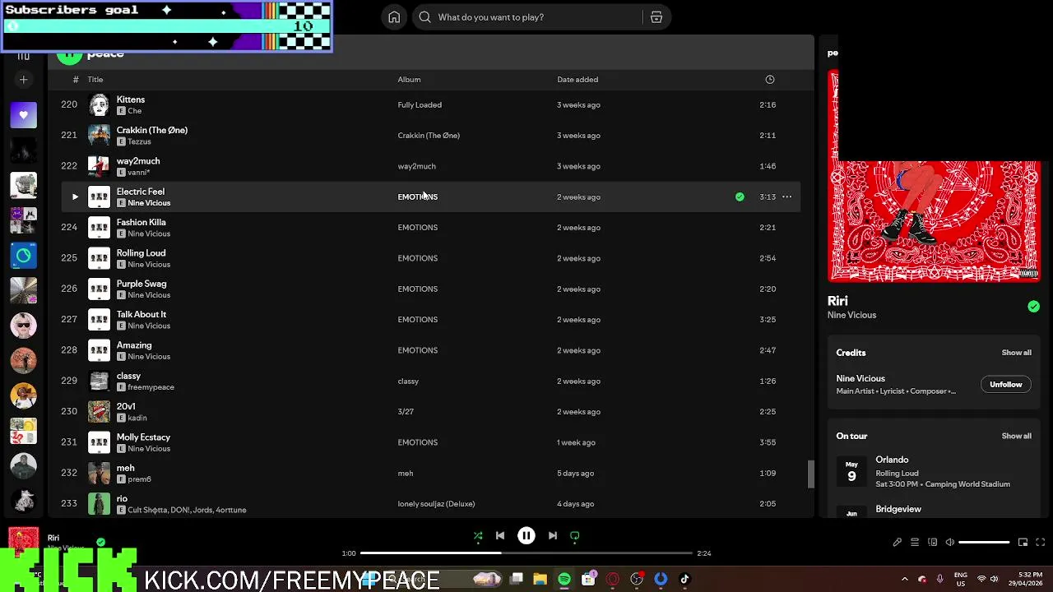Viewport: 1053px width, 592px height.
Task: Mute Spotify with the speaker icon
Action: coord(950,543)
